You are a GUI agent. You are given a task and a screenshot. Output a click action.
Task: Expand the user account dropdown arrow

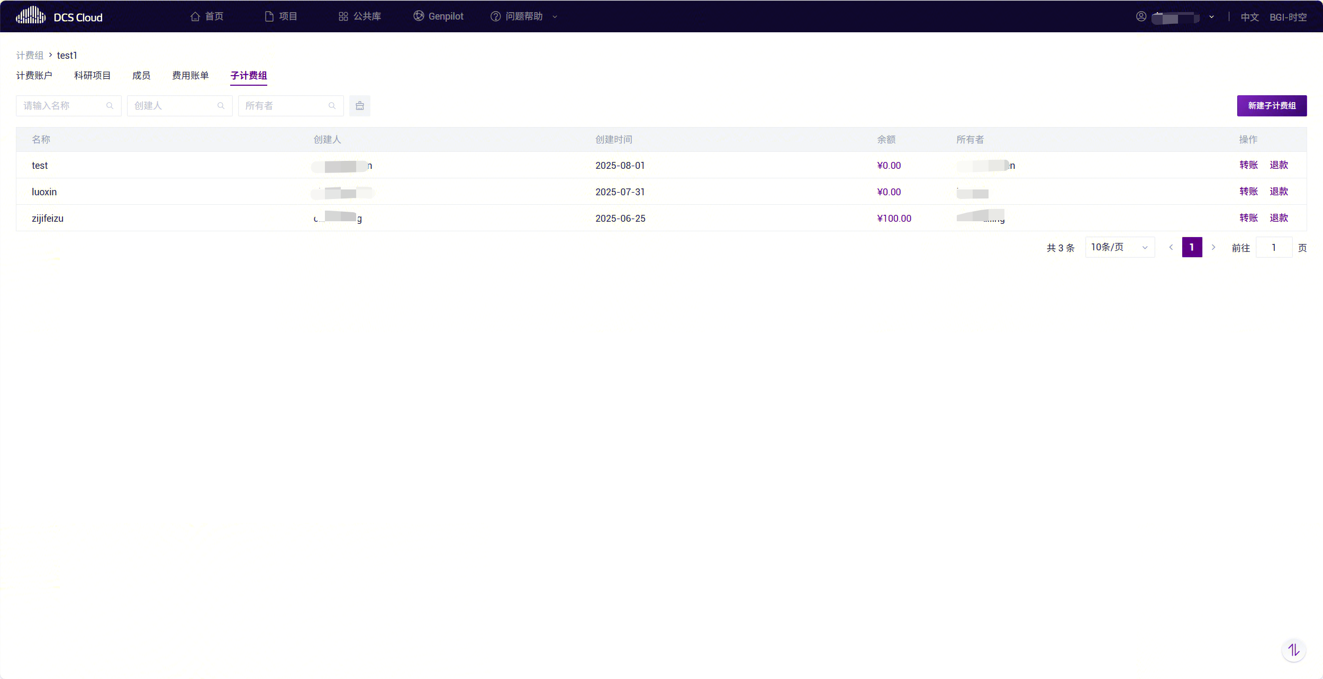1211,17
